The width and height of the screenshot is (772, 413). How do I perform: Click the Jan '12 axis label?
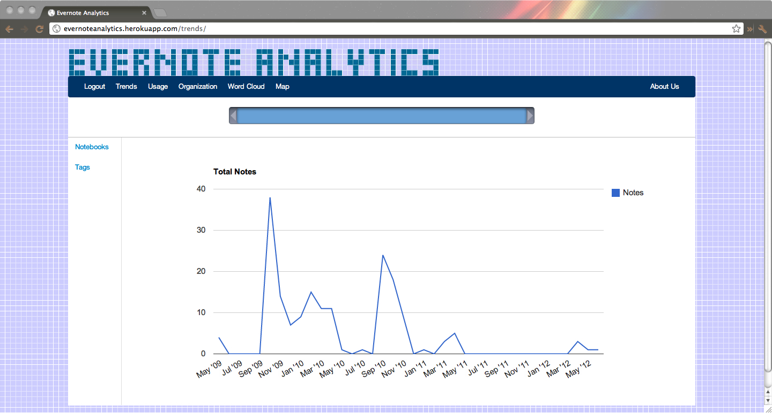[x=538, y=369]
